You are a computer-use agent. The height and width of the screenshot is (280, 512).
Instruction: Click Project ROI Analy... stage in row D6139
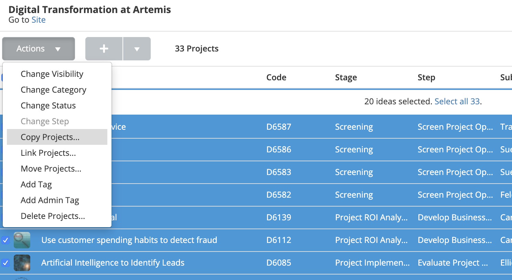point(371,218)
